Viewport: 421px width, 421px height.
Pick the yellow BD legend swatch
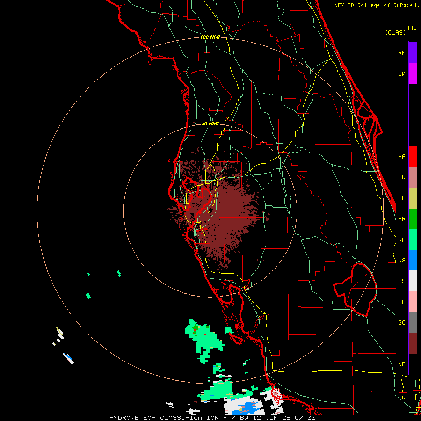click(x=413, y=198)
